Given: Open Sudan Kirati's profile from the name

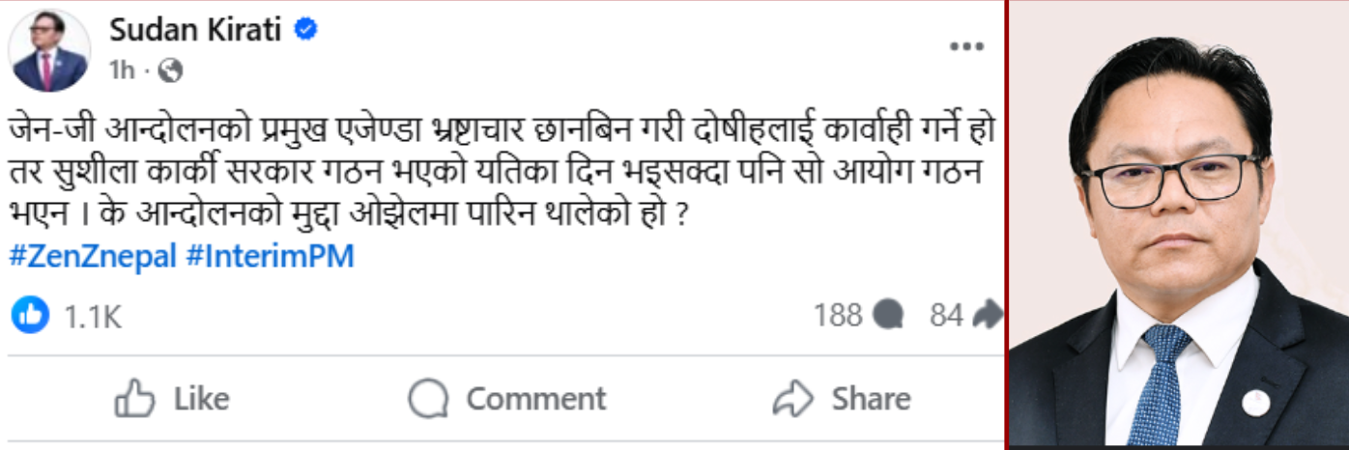Looking at the screenshot, I should (195, 30).
